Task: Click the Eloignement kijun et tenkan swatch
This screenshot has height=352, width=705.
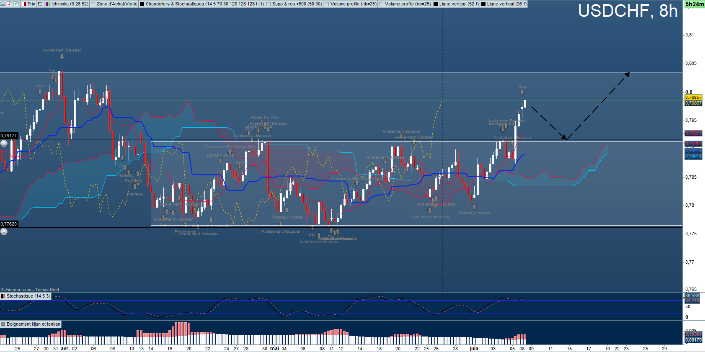Action: (x=3, y=324)
